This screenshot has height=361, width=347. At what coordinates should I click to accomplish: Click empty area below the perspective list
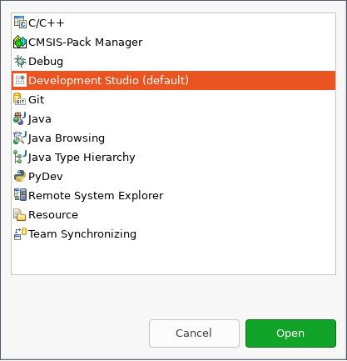(173, 258)
